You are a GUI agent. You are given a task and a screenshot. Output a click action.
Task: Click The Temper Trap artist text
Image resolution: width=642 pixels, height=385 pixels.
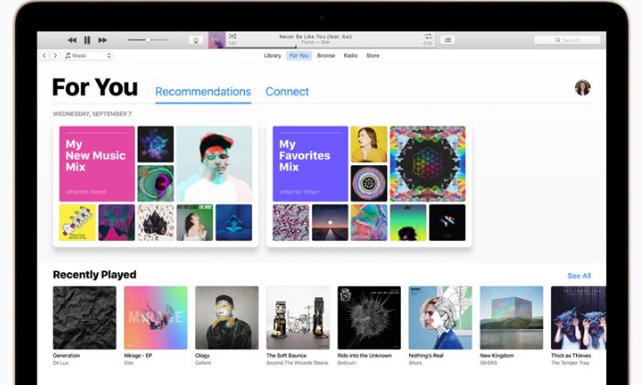[x=570, y=363]
